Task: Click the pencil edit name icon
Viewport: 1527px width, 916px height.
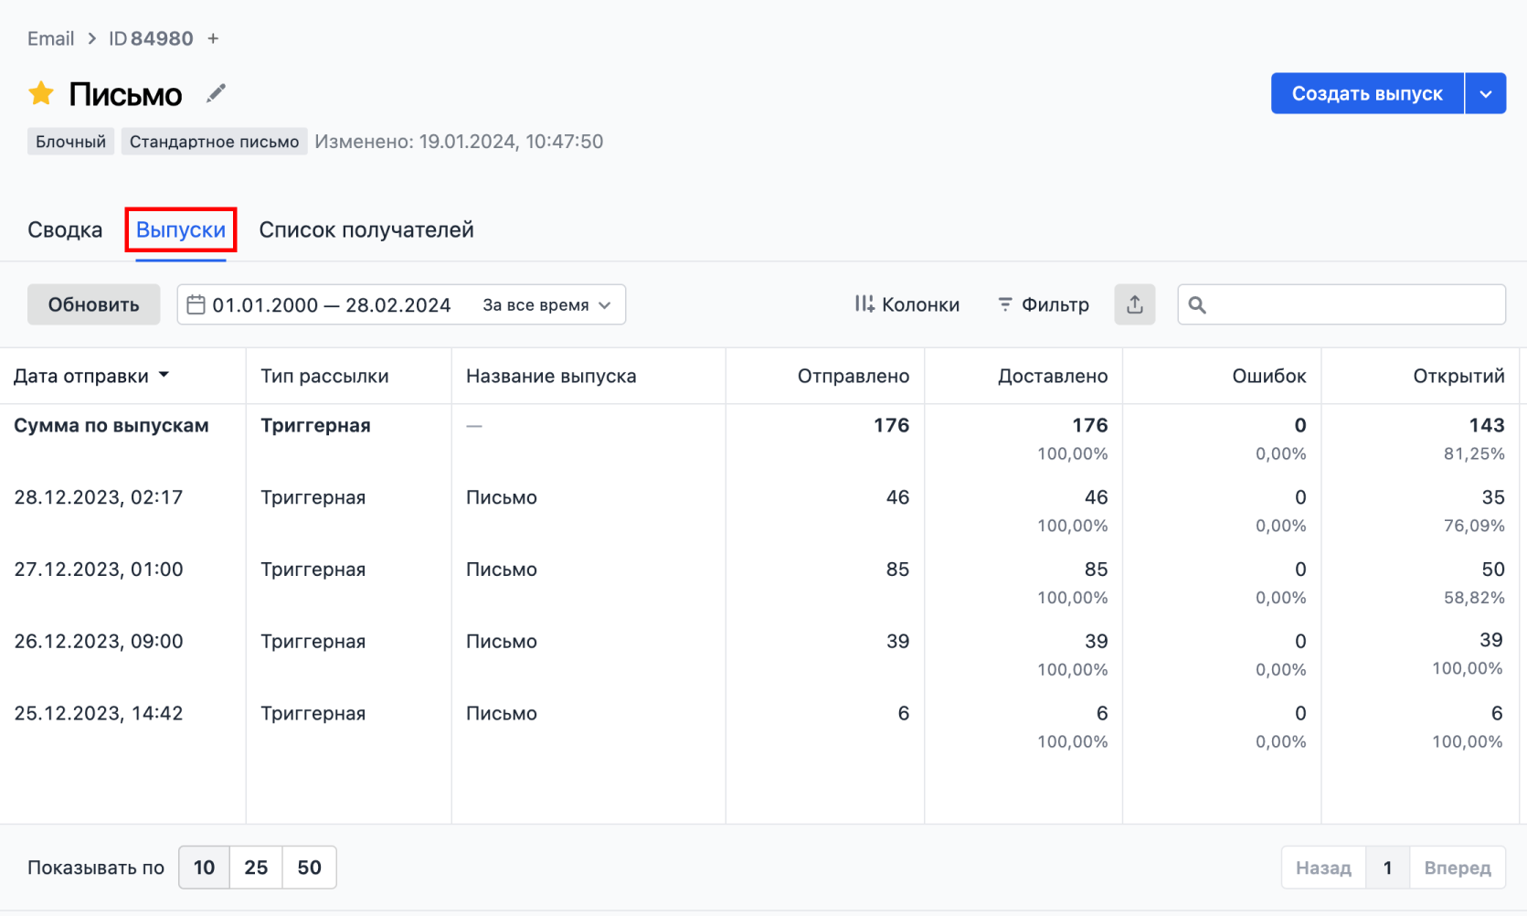Action: click(x=216, y=93)
